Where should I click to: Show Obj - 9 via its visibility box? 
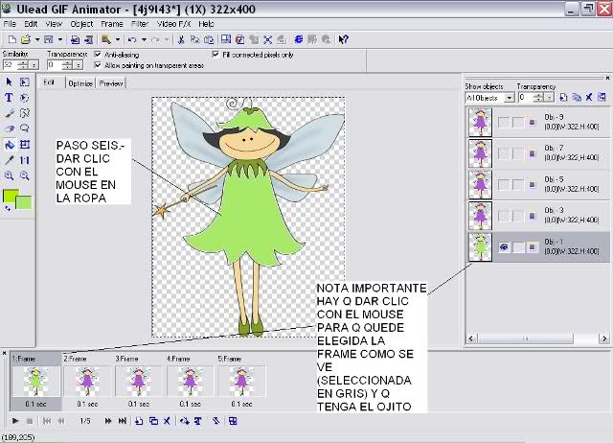[x=504, y=123]
